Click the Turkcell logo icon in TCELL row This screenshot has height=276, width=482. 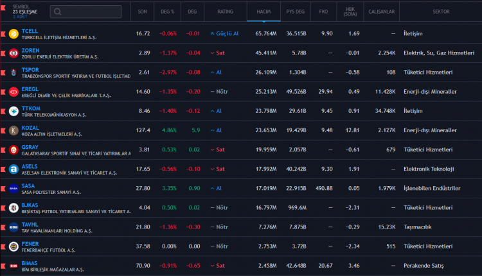click(x=13, y=34)
